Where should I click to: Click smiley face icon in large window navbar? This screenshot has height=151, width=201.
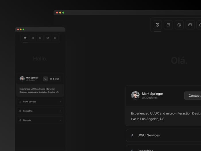coord(179,25)
